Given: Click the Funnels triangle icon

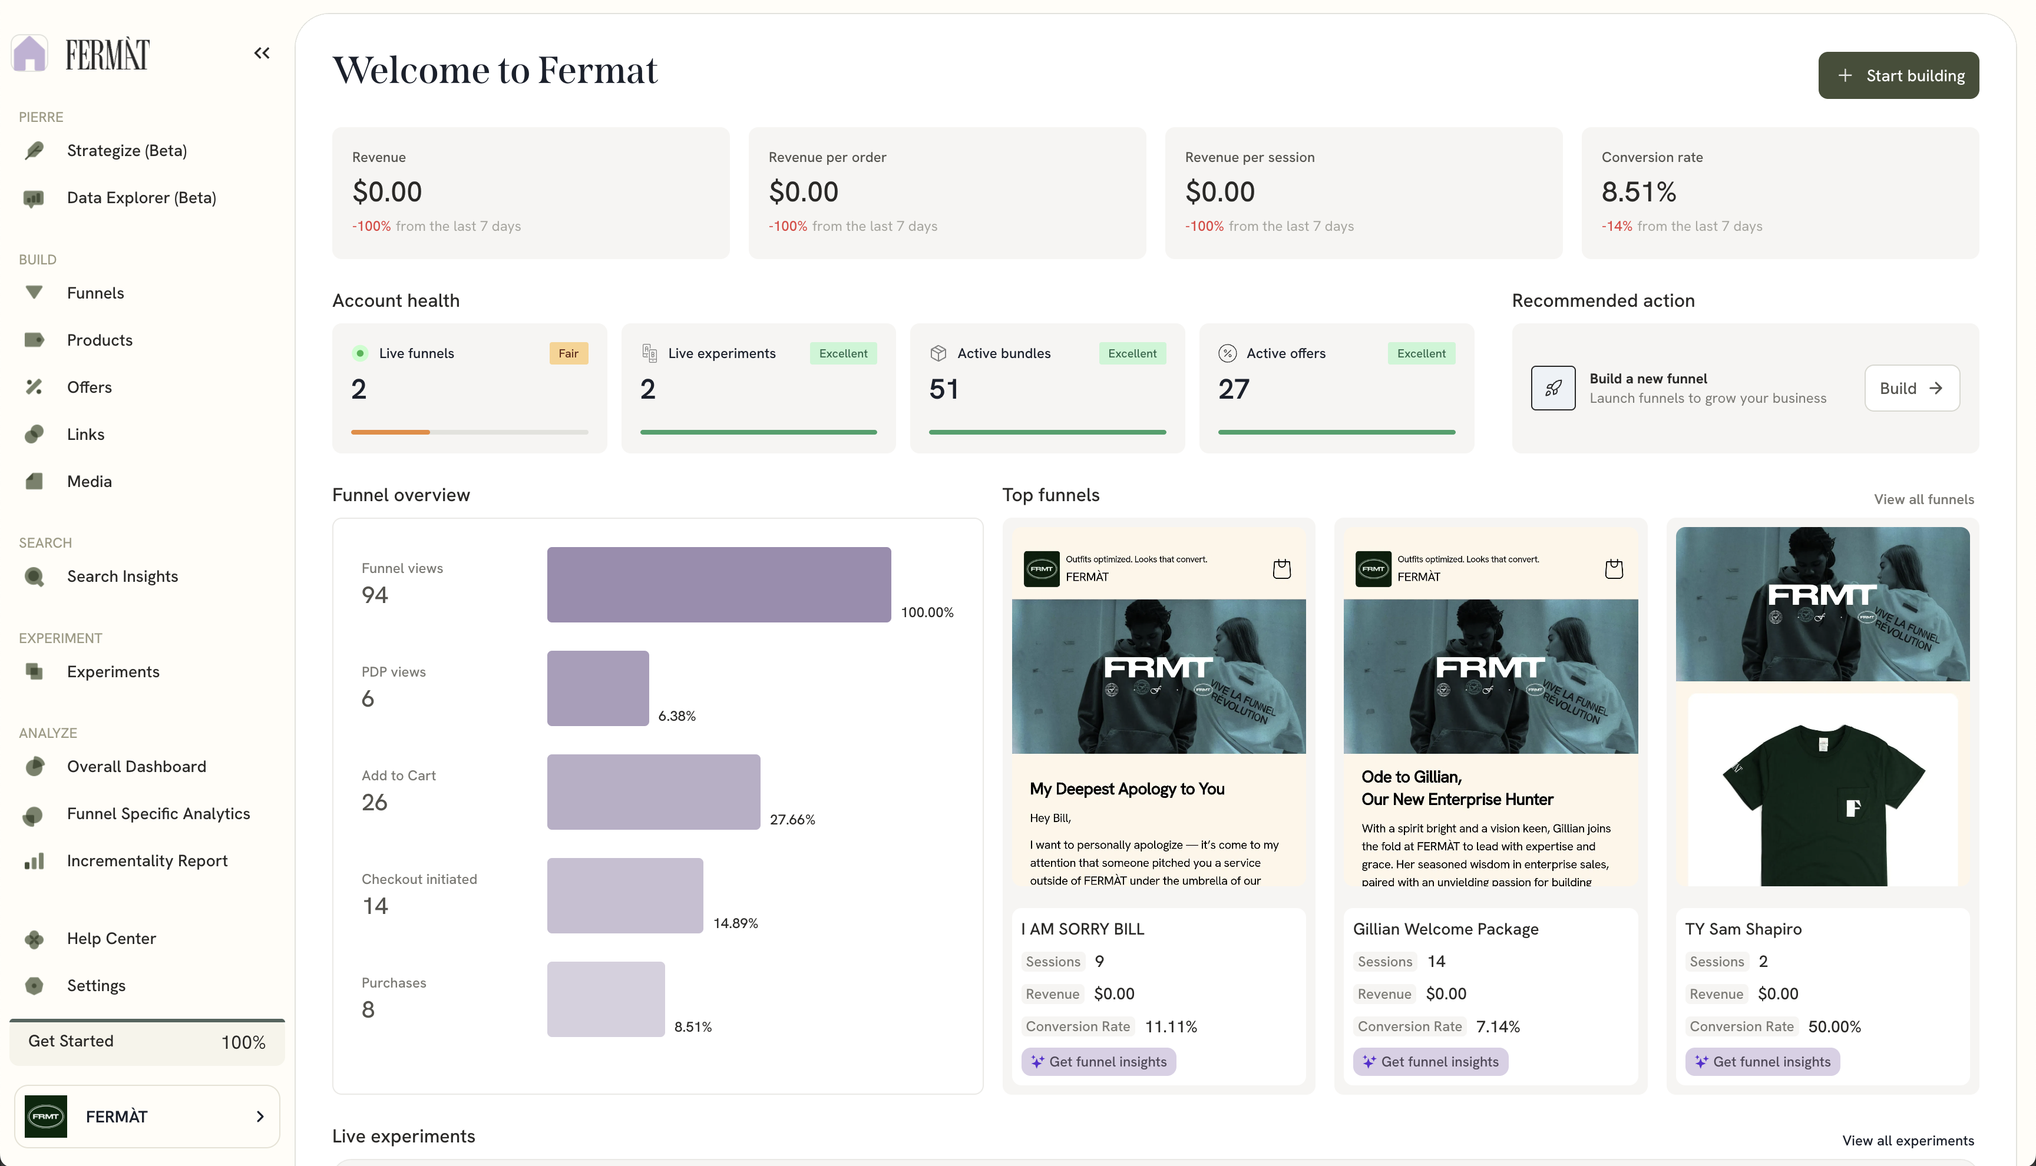Looking at the screenshot, I should (x=34, y=292).
